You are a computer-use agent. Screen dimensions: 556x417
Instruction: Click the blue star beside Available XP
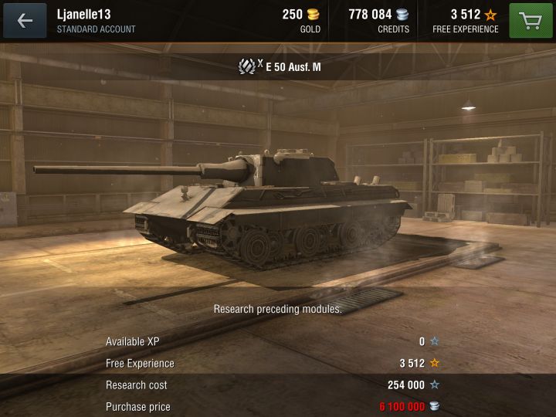click(434, 341)
